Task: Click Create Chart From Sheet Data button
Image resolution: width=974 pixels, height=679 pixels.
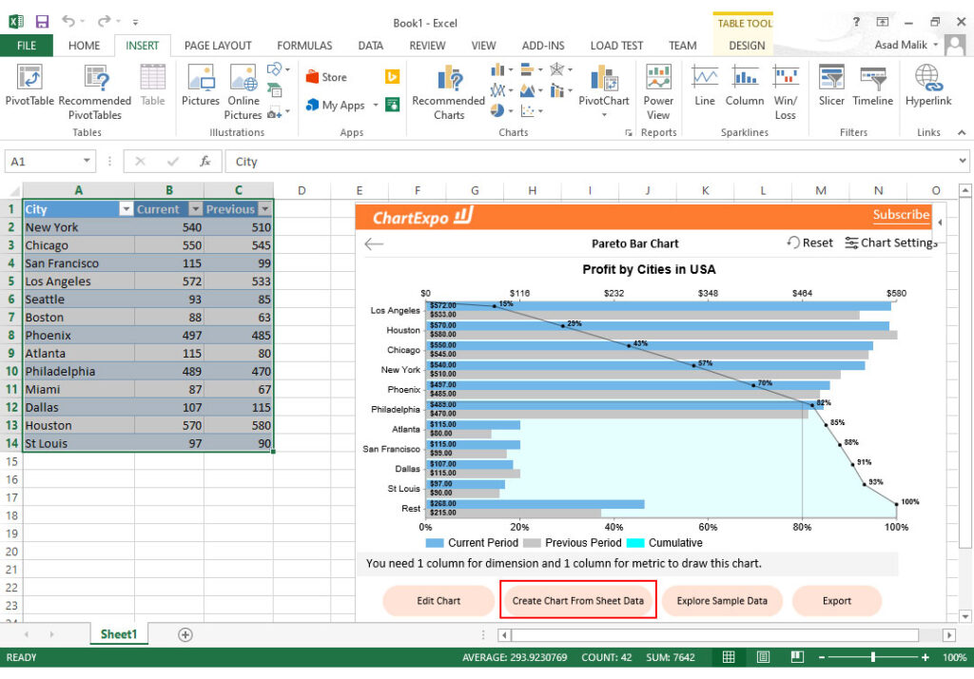Action: (577, 601)
